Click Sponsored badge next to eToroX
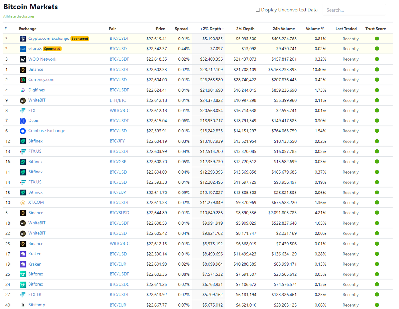 (x=52, y=49)
